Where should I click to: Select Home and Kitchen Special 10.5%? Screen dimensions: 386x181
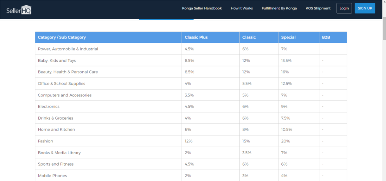point(287,130)
